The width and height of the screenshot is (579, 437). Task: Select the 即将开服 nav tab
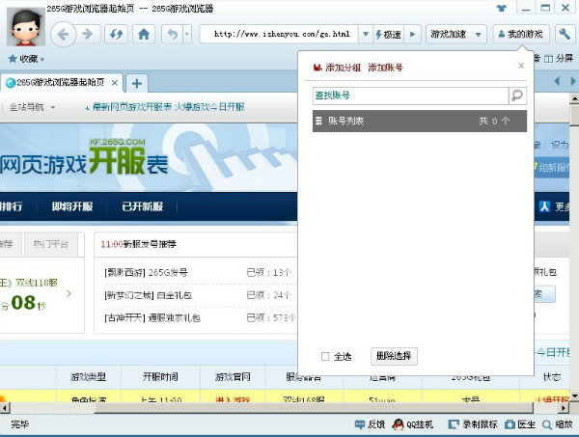pyautogui.click(x=72, y=206)
